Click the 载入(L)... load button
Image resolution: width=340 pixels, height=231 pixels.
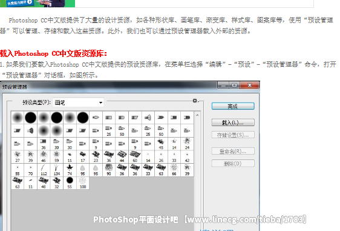coord(233,122)
